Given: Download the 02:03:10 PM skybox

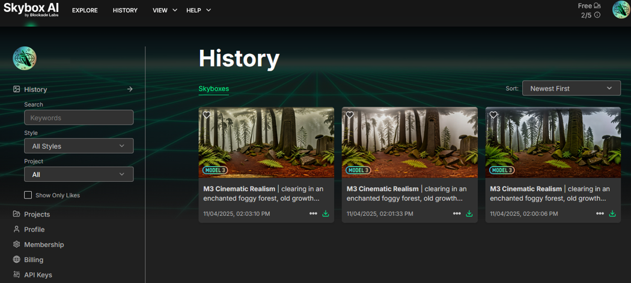Looking at the screenshot, I should [x=326, y=213].
